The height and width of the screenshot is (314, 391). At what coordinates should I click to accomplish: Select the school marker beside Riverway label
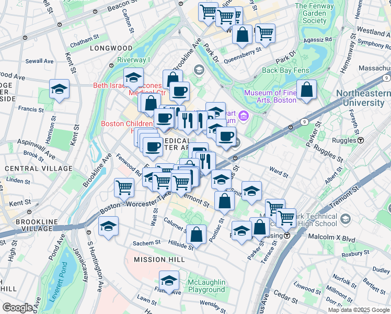pyautogui.click(x=134, y=79)
